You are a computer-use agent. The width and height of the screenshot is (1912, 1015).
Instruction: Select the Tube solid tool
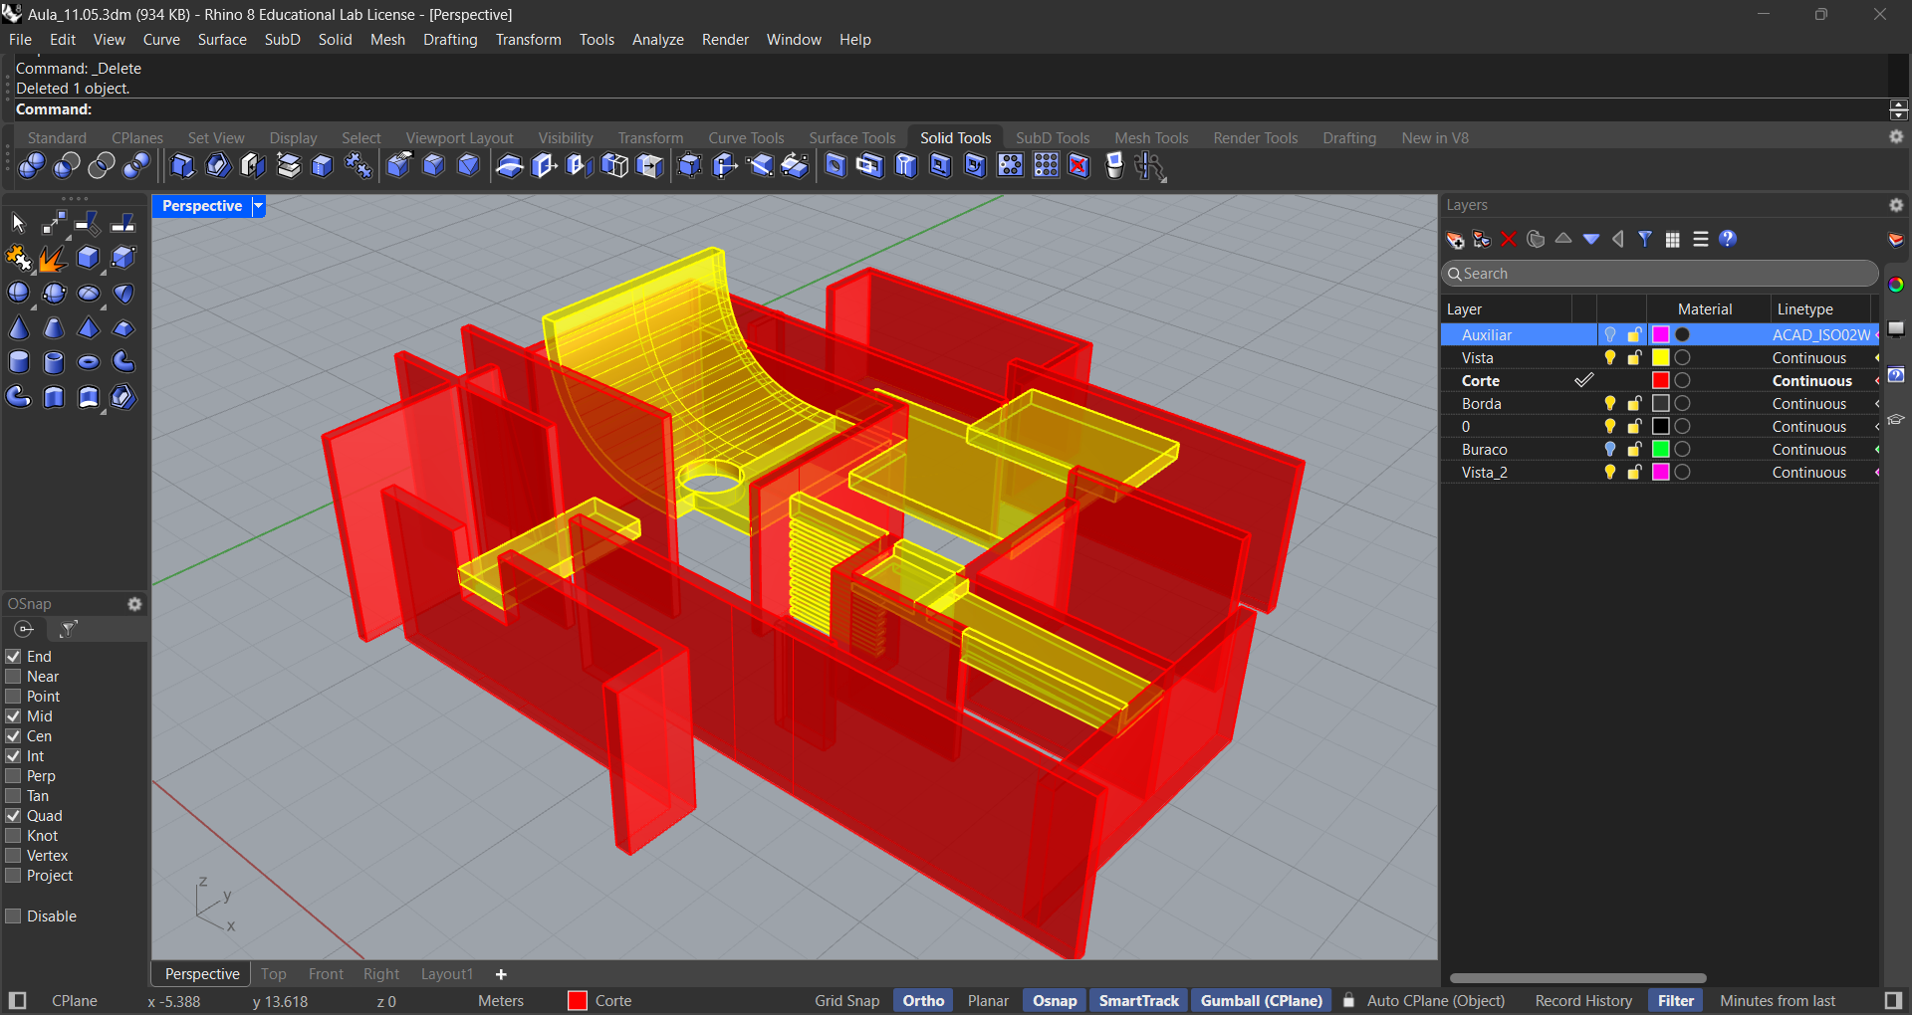click(x=54, y=362)
